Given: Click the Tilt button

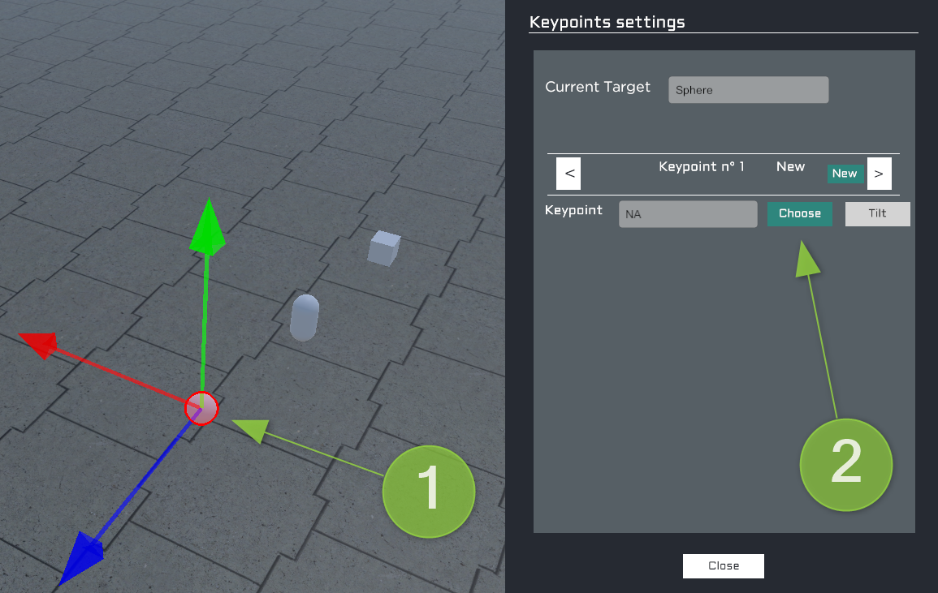Looking at the screenshot, I should pyautogui.click(x=878, y=213).
